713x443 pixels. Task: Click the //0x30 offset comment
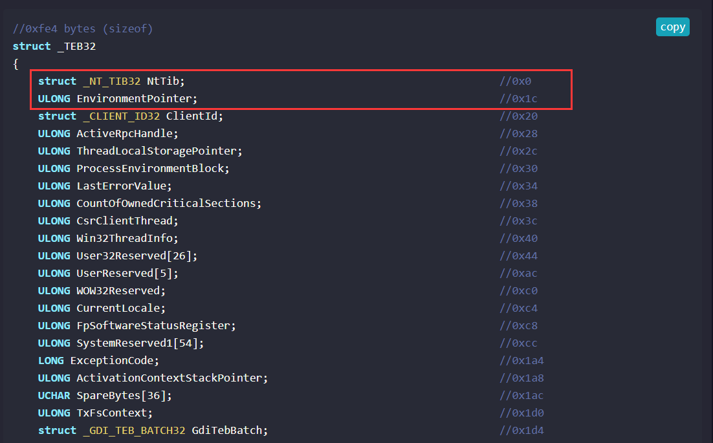click(x=518, y=168)
